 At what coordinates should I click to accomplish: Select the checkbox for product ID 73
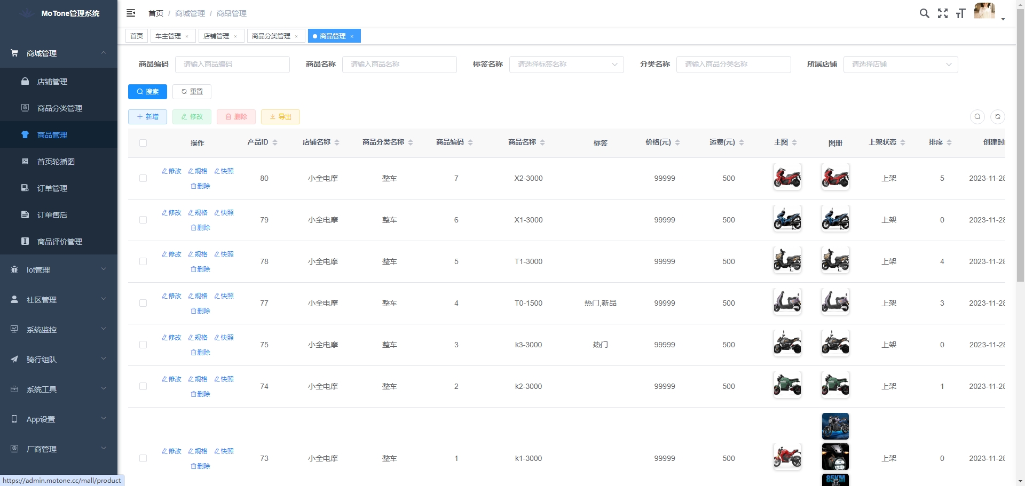[143, 458]
